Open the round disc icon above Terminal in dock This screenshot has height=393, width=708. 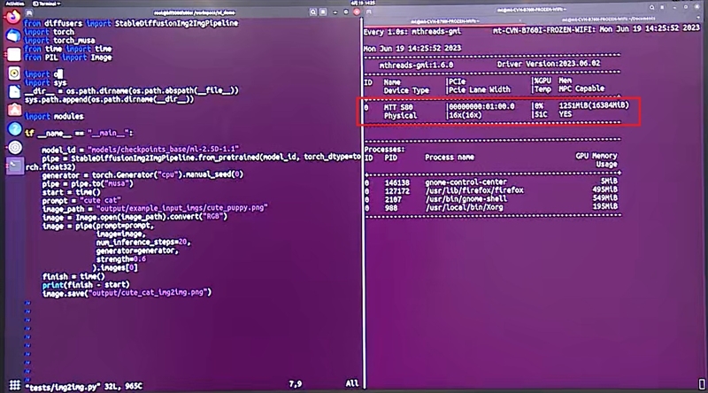[15, 147]
